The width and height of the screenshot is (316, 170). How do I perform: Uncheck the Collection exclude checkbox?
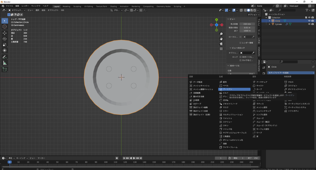click(x=306, y=18)
